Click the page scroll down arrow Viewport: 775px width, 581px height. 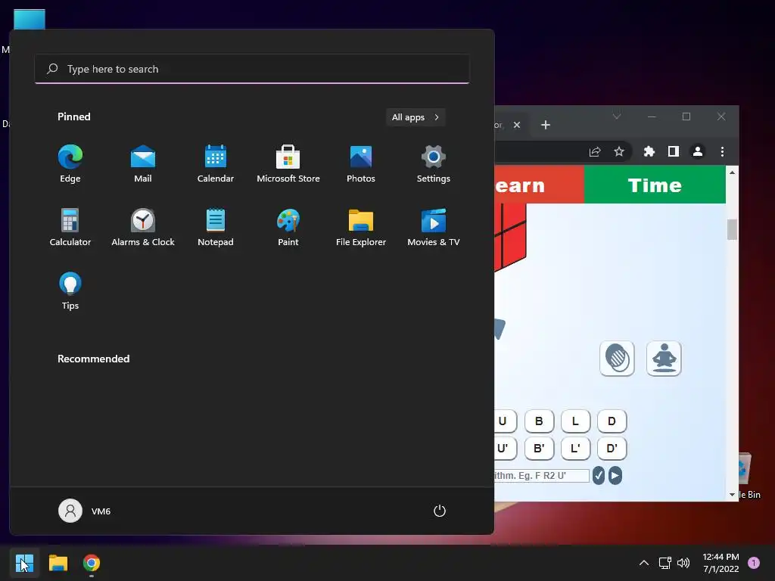click(x=732, y=495)
